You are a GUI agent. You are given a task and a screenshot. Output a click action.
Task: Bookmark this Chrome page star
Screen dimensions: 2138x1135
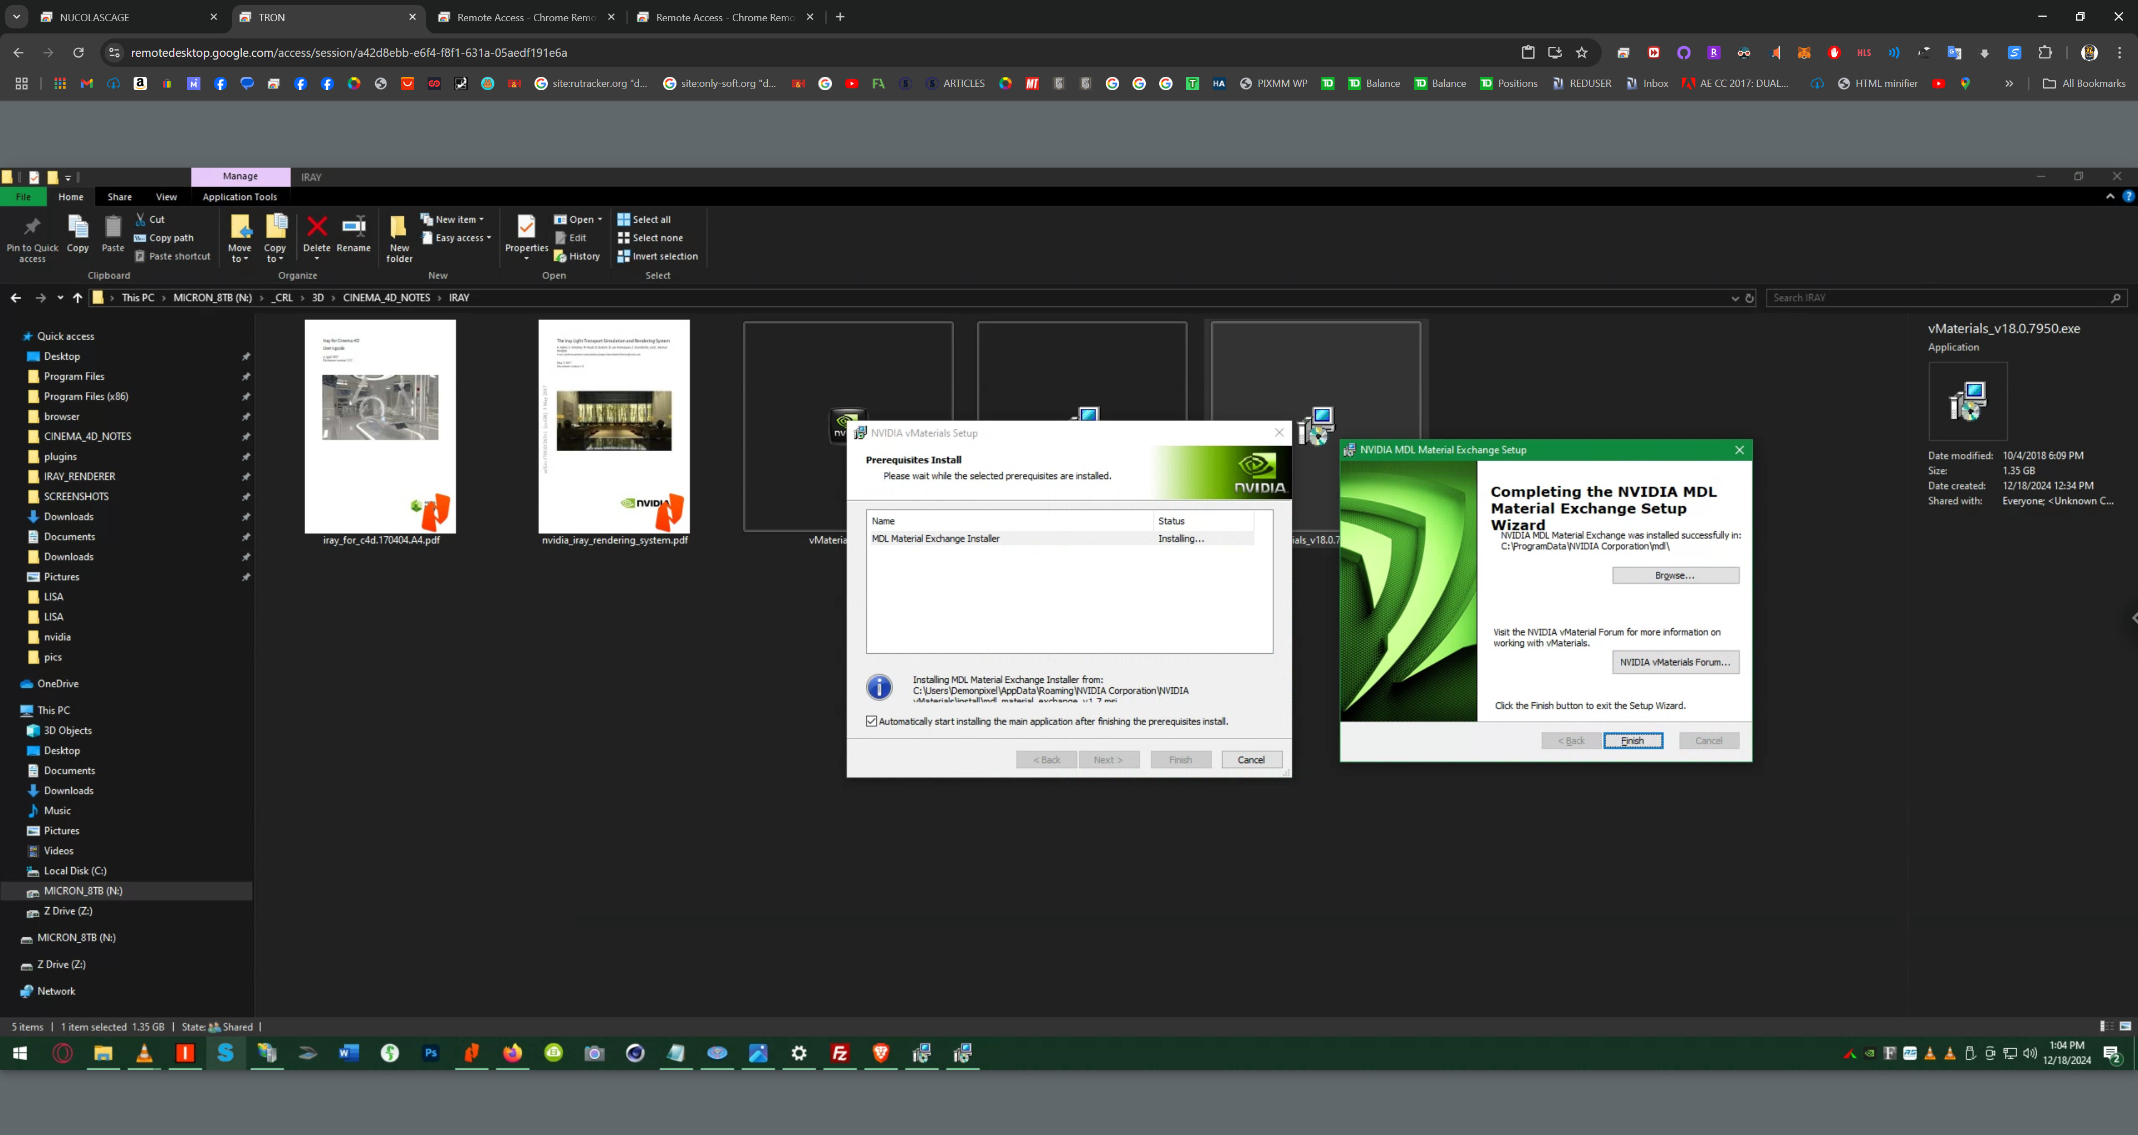click(x=1581, y=52)
